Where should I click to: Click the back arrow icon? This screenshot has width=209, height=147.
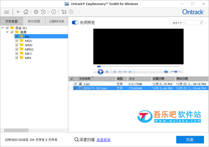coord(18,12)
